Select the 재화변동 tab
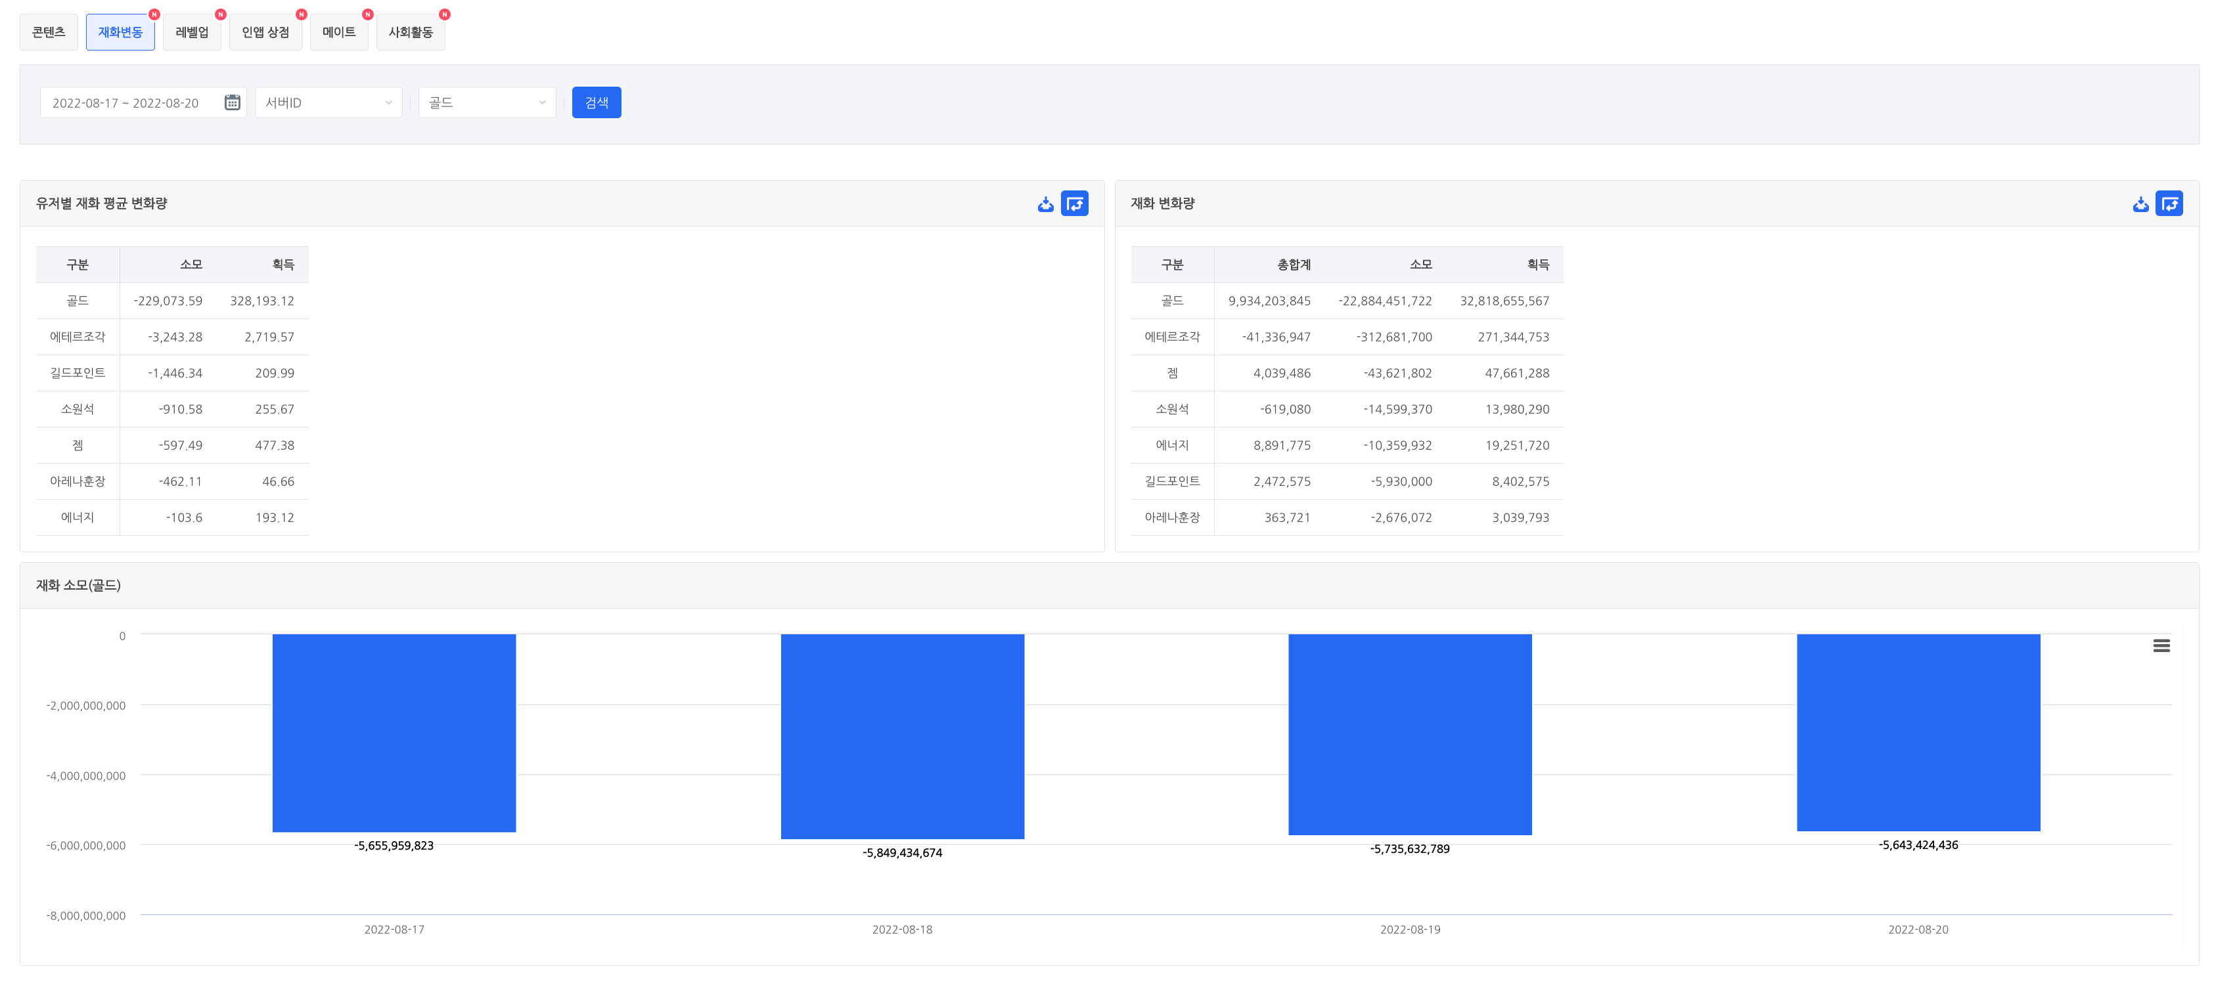 [x=120, y=32]
